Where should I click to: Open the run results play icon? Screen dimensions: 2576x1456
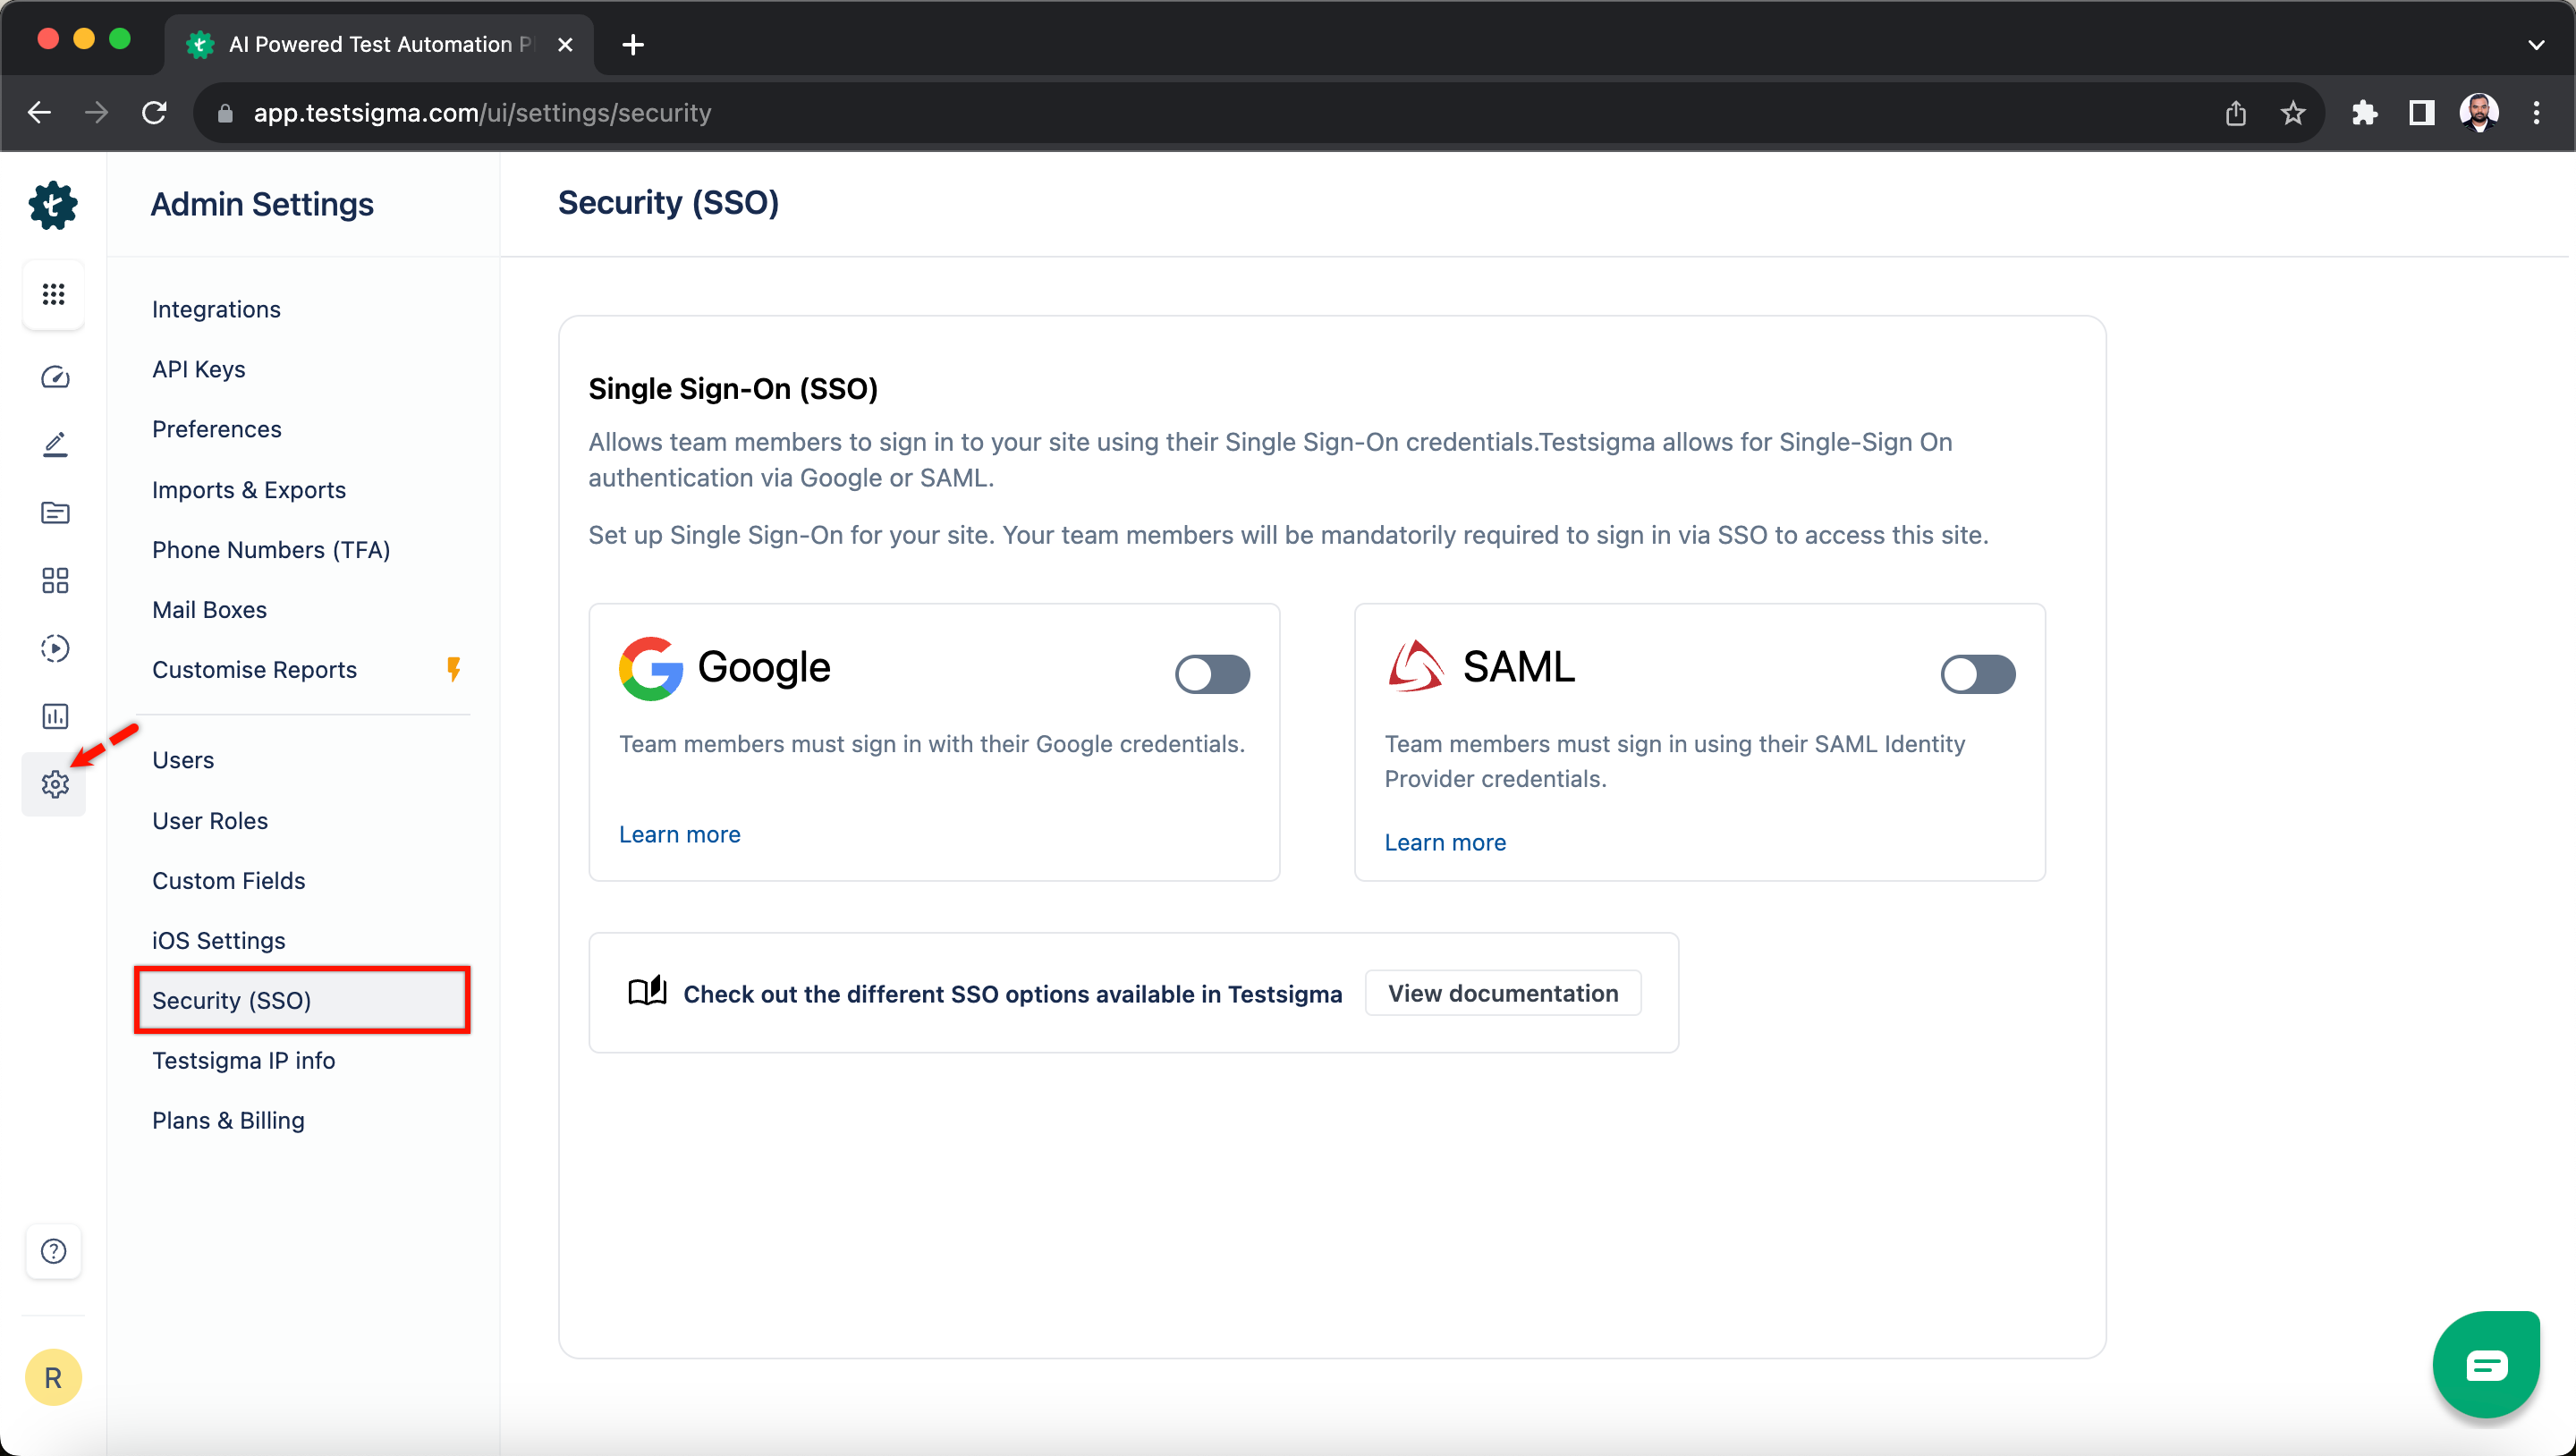click(55, 648)
